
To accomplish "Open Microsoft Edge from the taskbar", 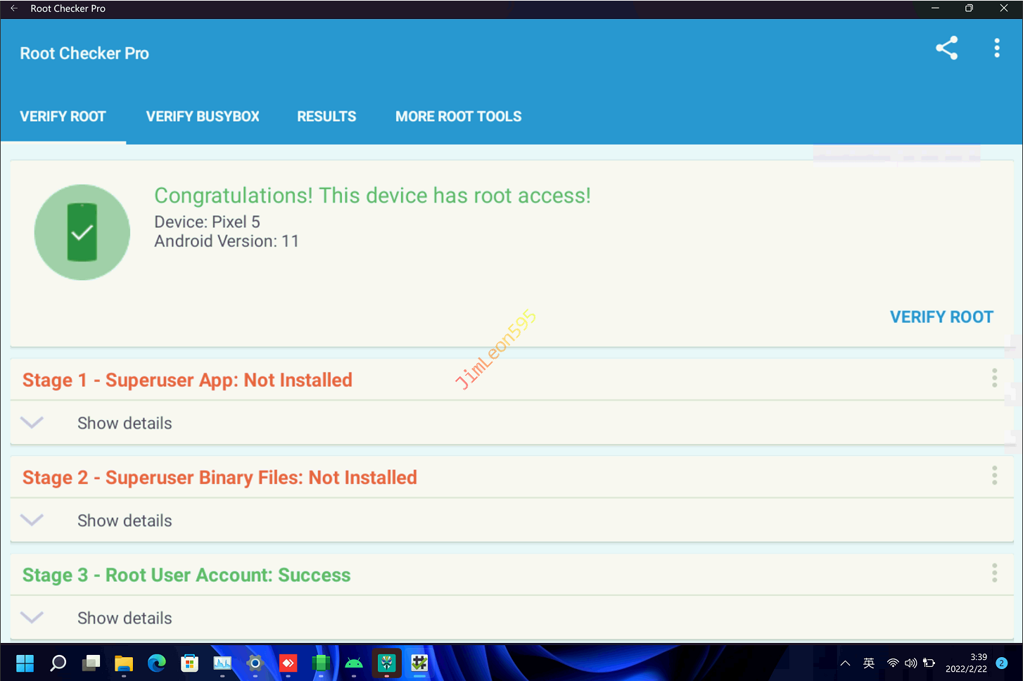I will click(x=156, y=663).
